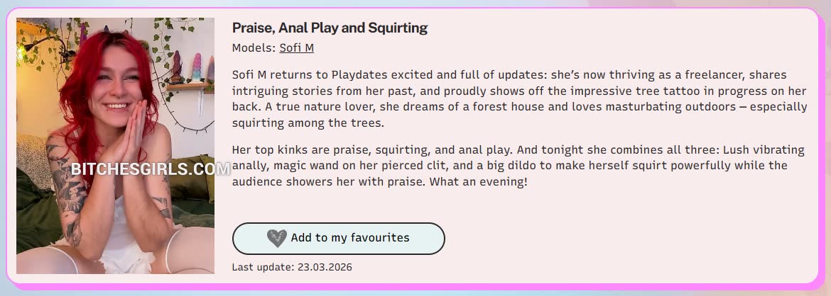Click the video title heading
The height and width of the screenshot is (296, 831).
coord(330,28)
